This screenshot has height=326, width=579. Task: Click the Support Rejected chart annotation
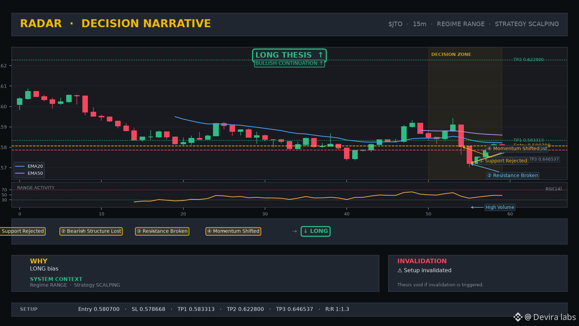503,161
